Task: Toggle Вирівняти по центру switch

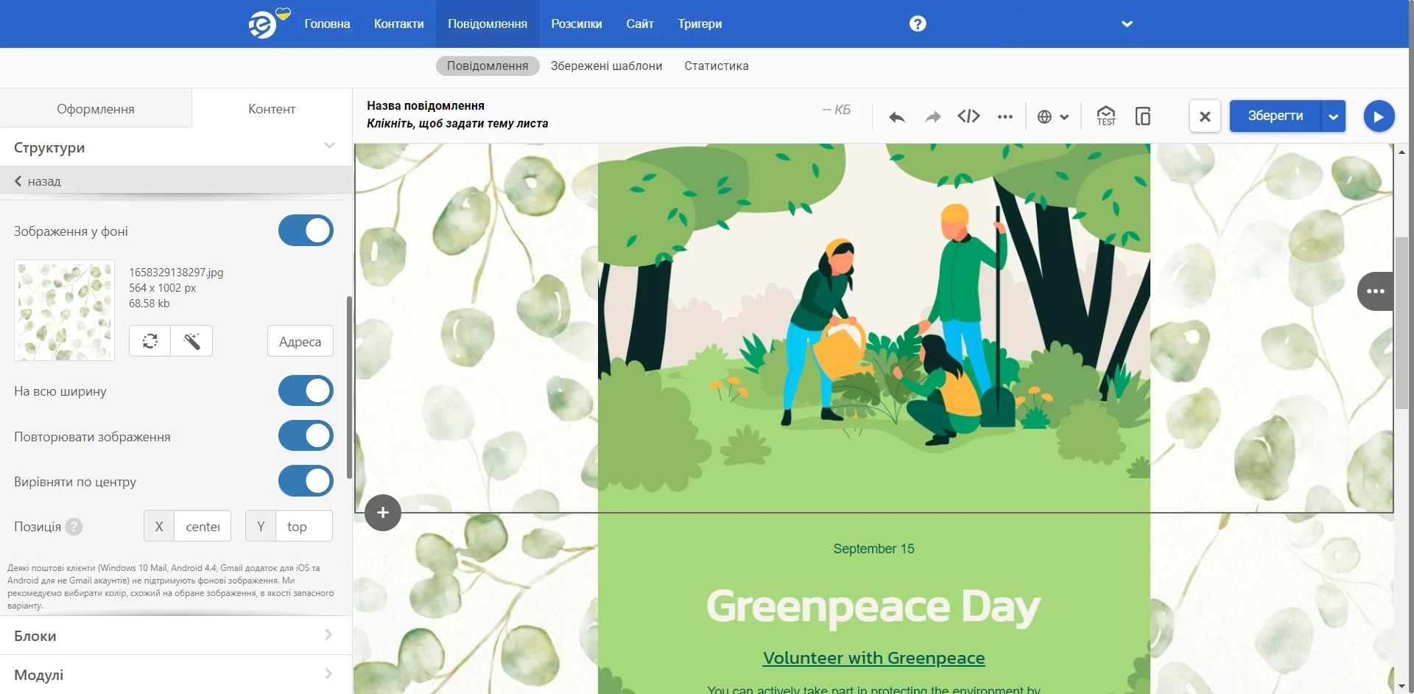Action: 306,481
